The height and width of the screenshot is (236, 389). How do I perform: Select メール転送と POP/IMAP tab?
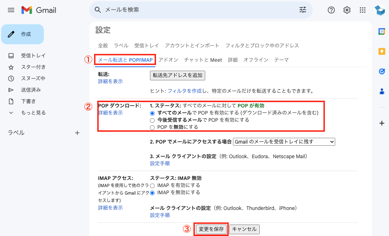(125, 60)
